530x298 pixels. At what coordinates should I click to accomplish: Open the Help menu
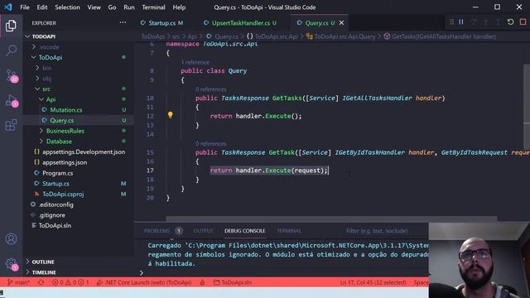(x=179, y=7)
